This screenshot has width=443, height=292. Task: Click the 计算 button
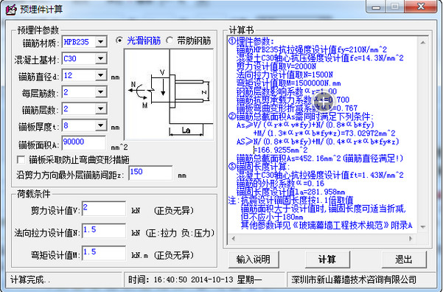click(327, 260)
